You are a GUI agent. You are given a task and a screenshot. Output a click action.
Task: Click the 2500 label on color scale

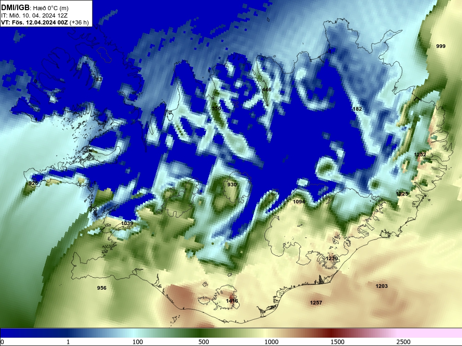[403, 341]
